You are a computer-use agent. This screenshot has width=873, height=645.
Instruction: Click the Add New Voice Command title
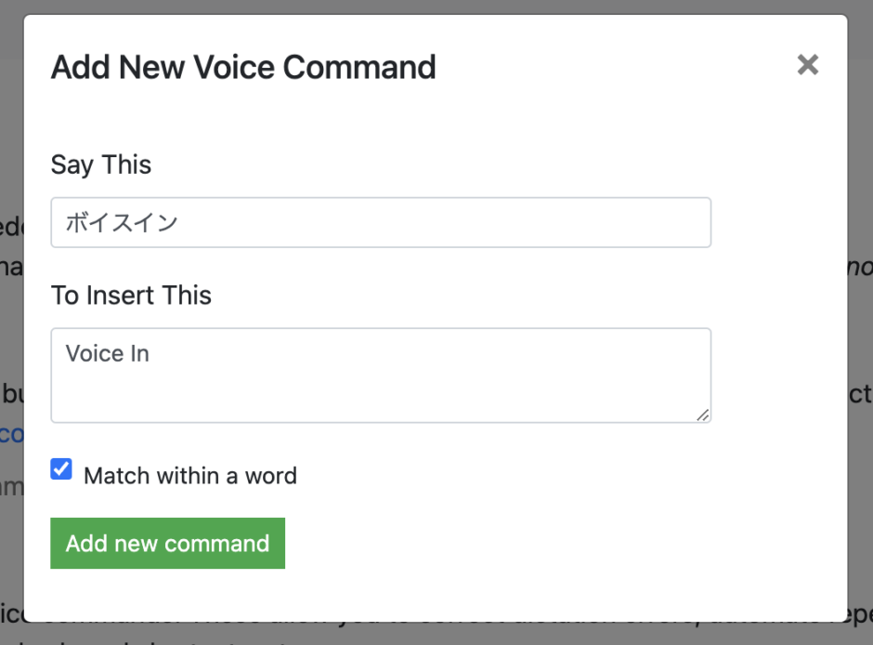[x=243, y=67]
